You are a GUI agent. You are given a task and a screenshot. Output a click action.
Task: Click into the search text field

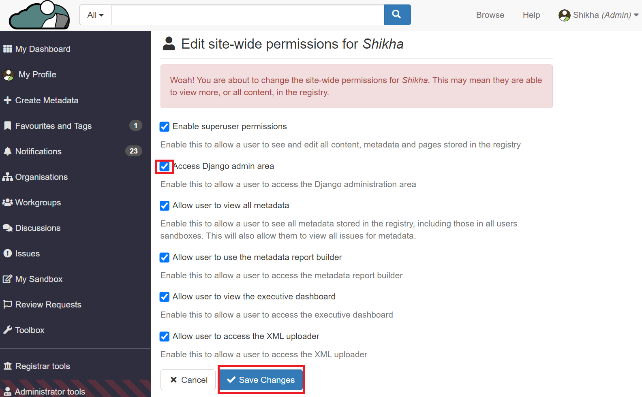click(x=247, y=15)
